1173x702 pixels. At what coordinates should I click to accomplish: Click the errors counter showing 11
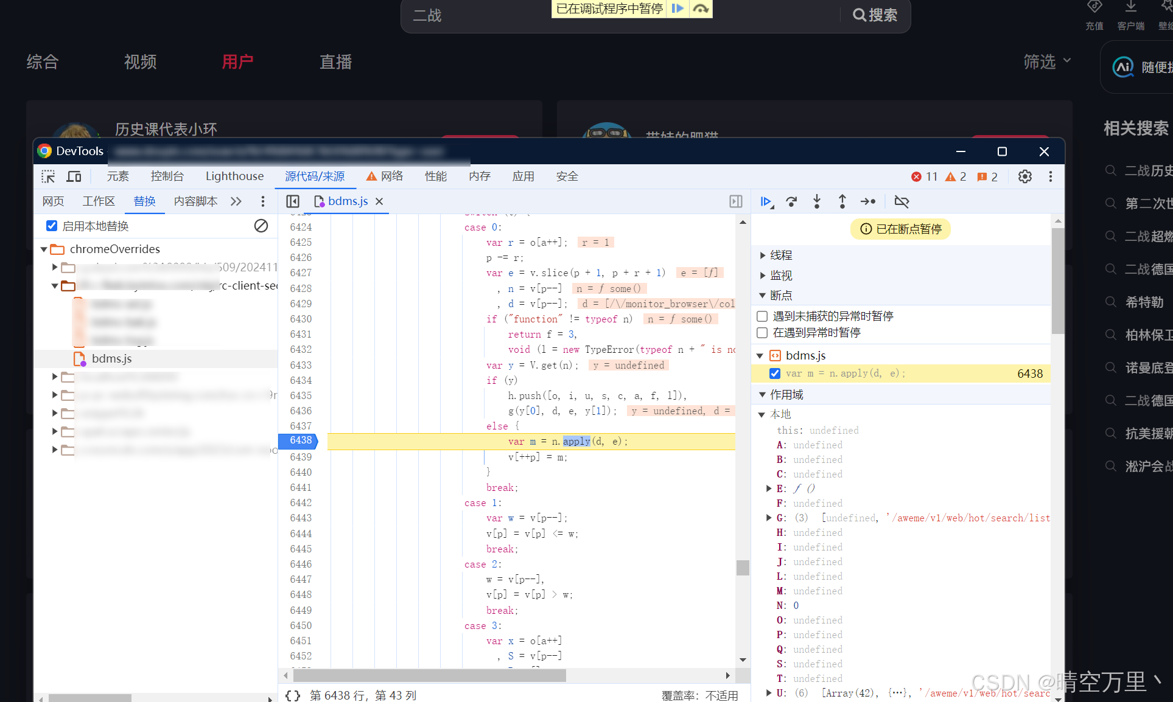pyautogui.click(x=924, y=176)
